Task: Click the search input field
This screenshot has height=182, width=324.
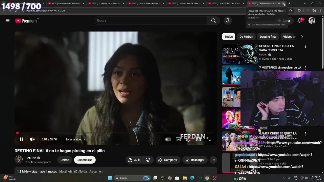Action: point(150,20)
